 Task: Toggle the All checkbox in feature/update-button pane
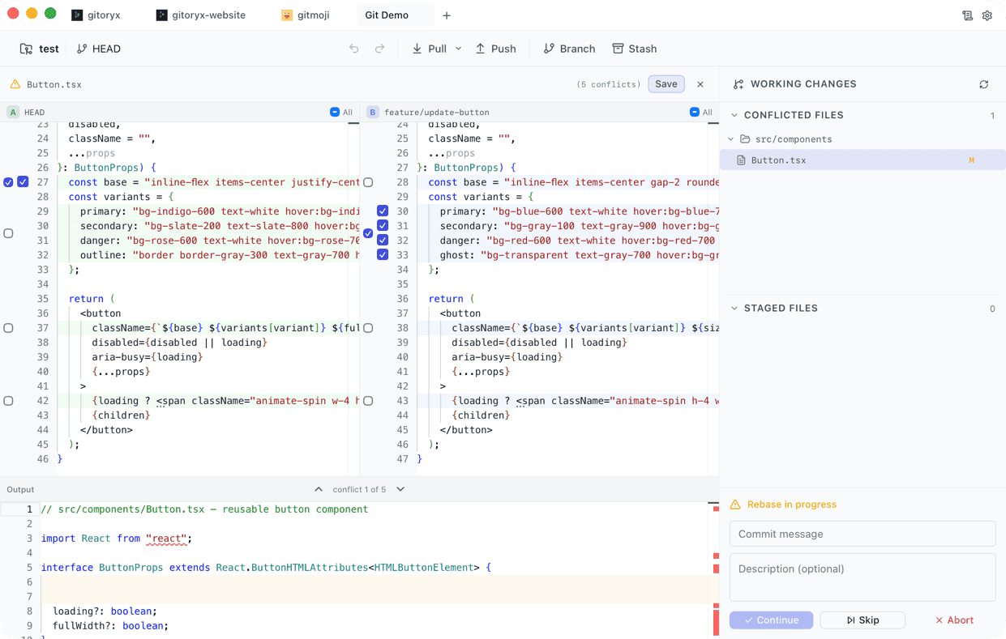(x=695, y=113)
